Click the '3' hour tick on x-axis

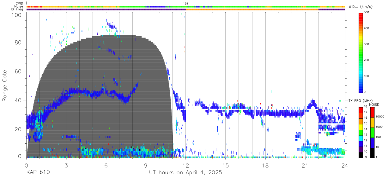(x=66, y=165)
